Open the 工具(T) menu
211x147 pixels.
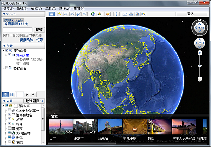pyautogui.click(x=51, y=9)
